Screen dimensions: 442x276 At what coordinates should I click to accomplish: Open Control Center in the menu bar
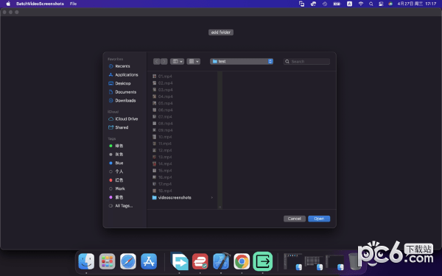(381, 4)
